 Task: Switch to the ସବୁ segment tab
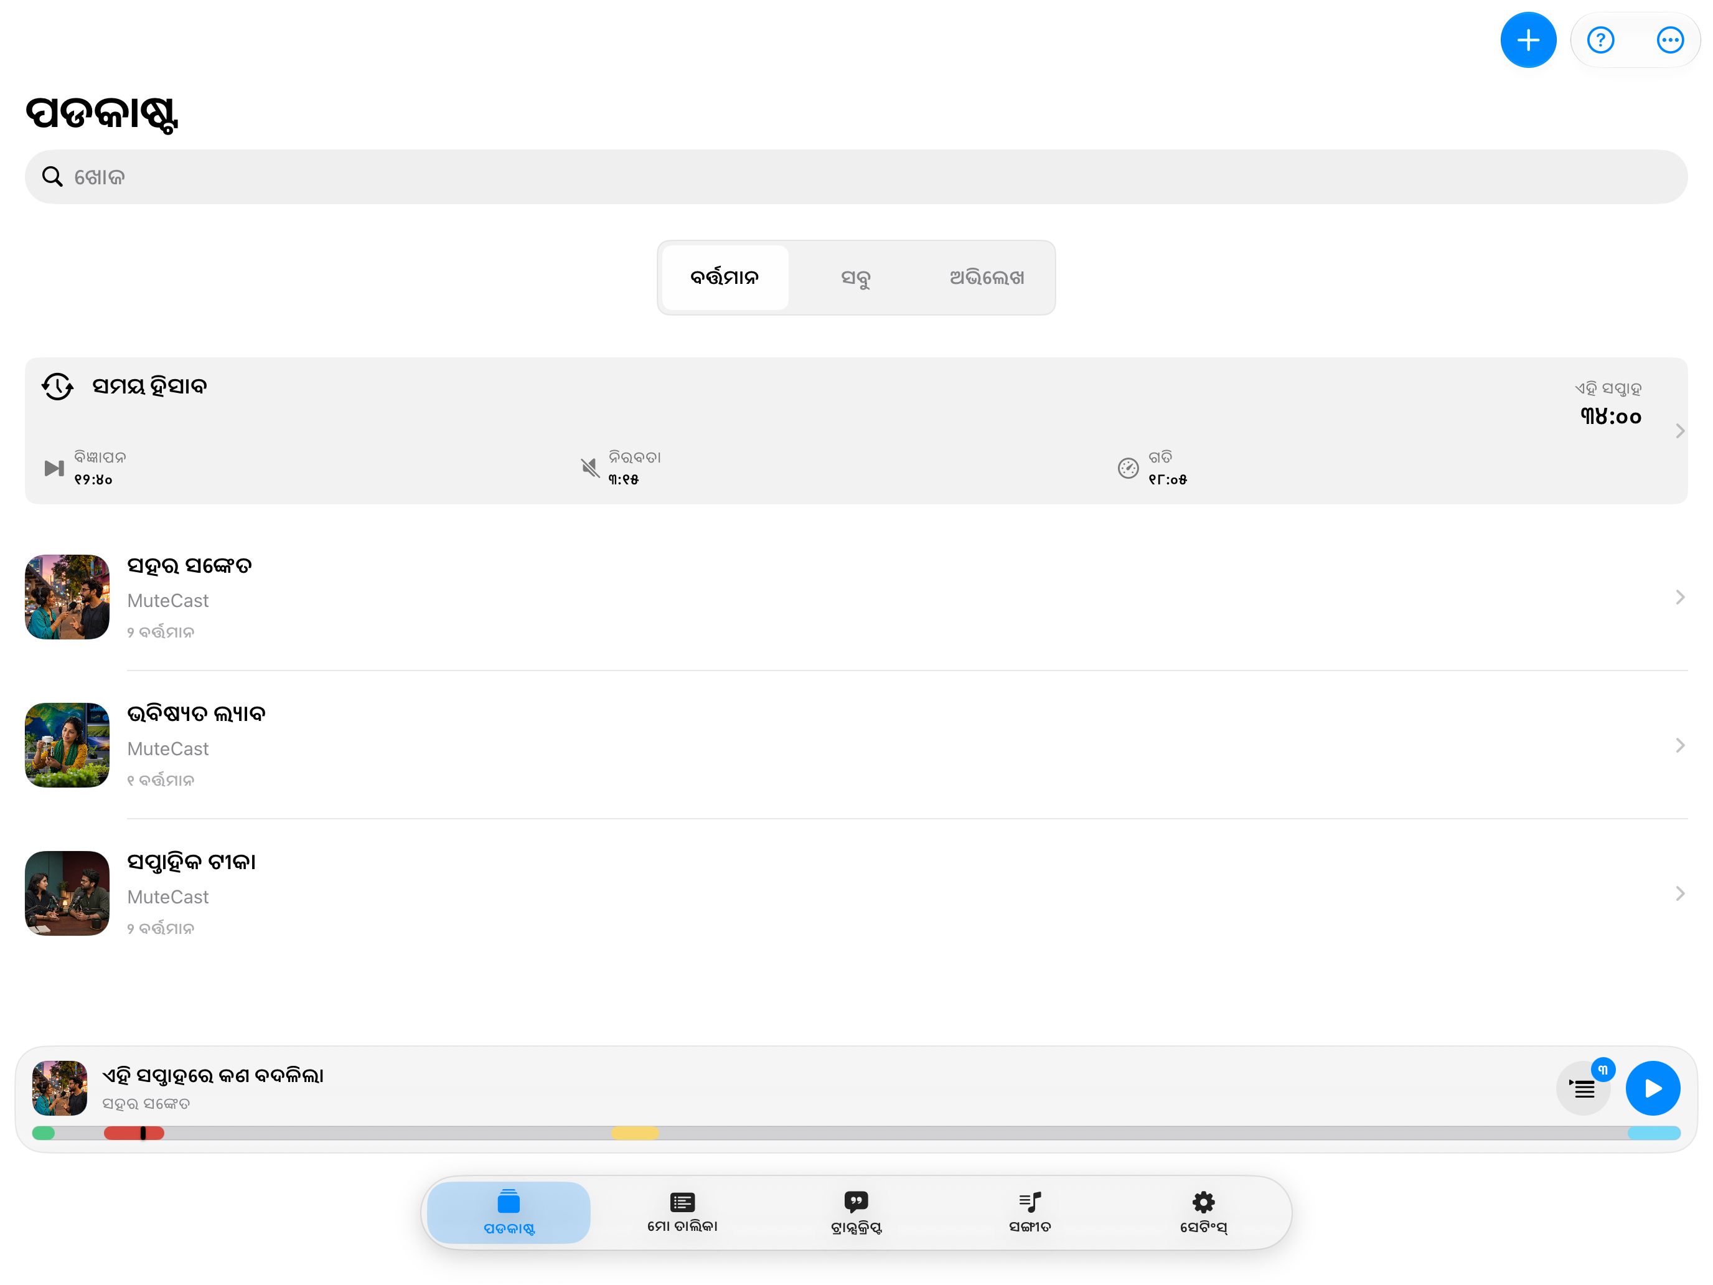pos(856,277)
